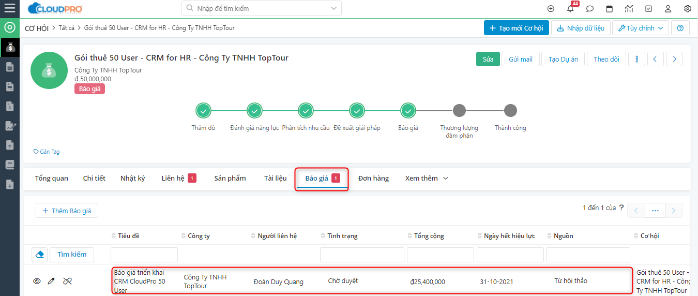Click the Tiêu đề filter input
The height and width of the screenshot is (296, 698).
tap(144, 255)
